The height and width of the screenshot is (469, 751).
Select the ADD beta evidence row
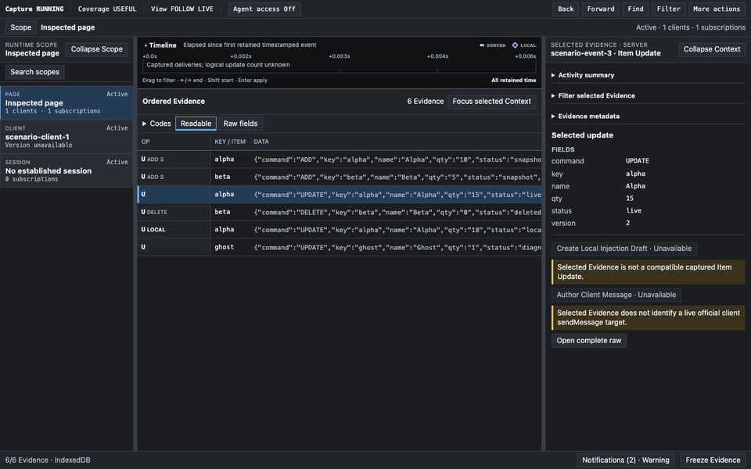click(339, 177)
